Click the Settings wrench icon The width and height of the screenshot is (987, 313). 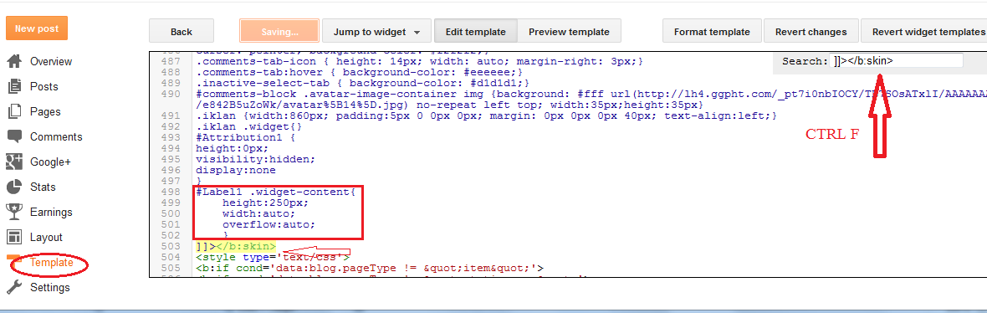tap(14, 288)
